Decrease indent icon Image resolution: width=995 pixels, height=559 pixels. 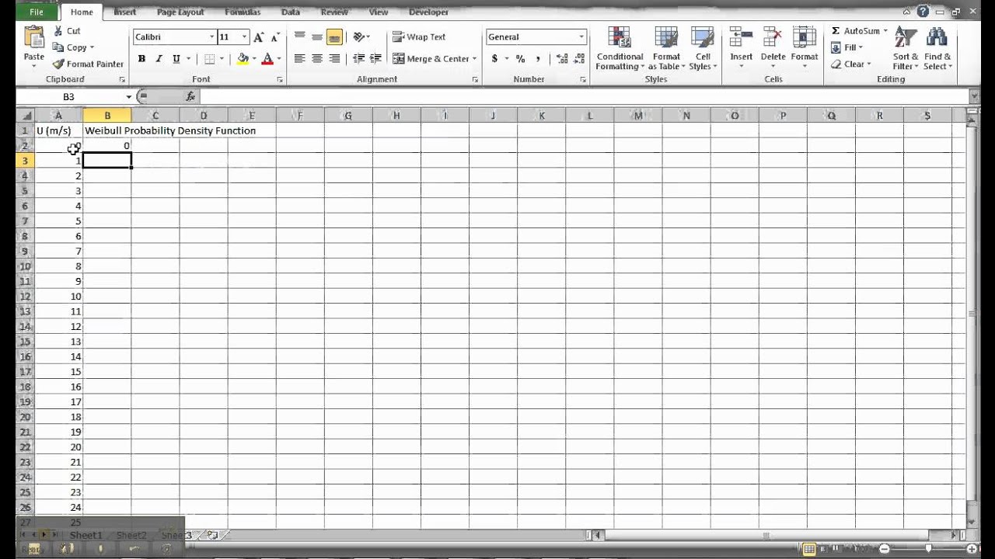[x=358, y=59]
